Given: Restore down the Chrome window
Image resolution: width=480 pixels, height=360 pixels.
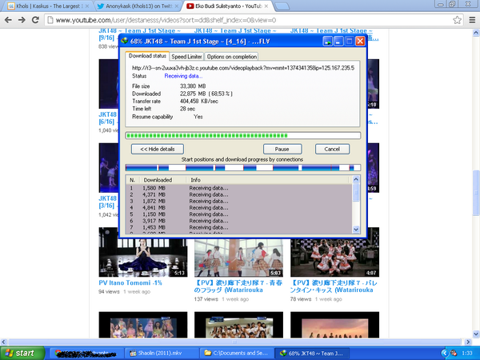Looking at the screenshot, I should pyautogui.click(x=452, y=4).
